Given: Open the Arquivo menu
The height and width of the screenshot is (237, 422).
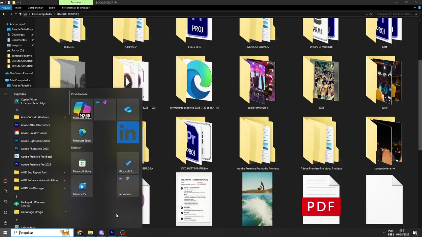Looking at the screenshot, I should (6, 8).
